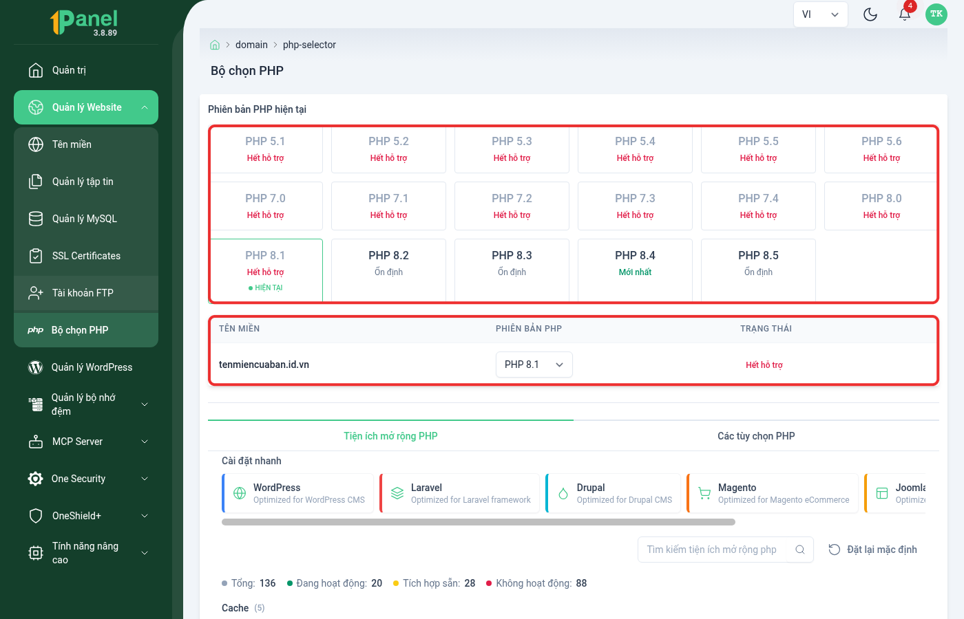This screenshot has height=619, width=964.
Task: Open the PHP 8.1 version dropdown for tenmiencuaban.id.vn
Action: 534,365
